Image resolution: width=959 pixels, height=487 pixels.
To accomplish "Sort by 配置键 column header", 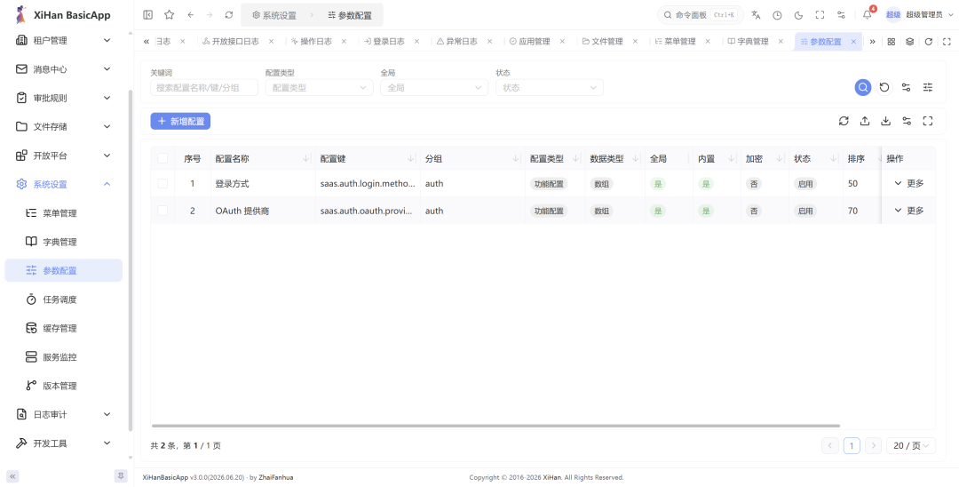I will [368, 158].
